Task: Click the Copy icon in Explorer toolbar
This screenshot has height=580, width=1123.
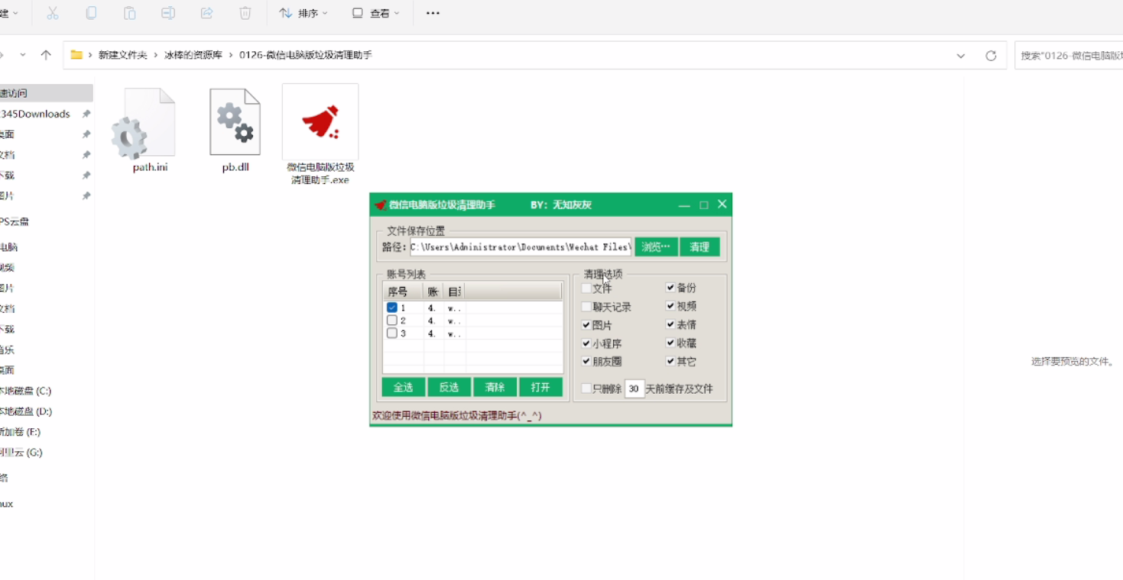Action: pyautogui.click(x=91, y=13)
